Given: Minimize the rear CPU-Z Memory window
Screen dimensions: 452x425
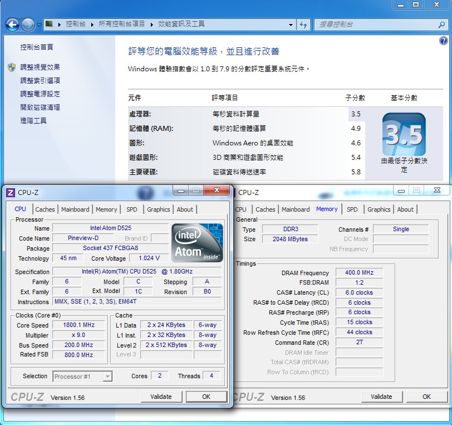Looking at the screenshot, I should pyautogui.click(x=401, y=190).
